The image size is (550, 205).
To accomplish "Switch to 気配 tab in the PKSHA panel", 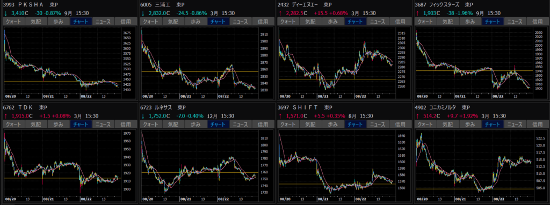I will click(x=36, y=21).
